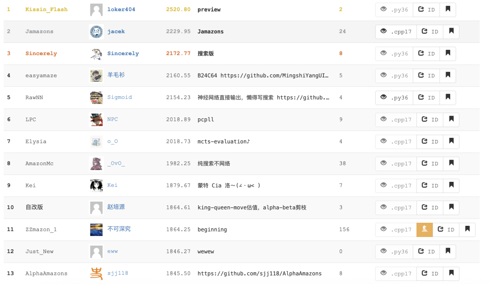Screen dimensions: 490x284
Task: Open the o_O user link
Action: point(113,141)
